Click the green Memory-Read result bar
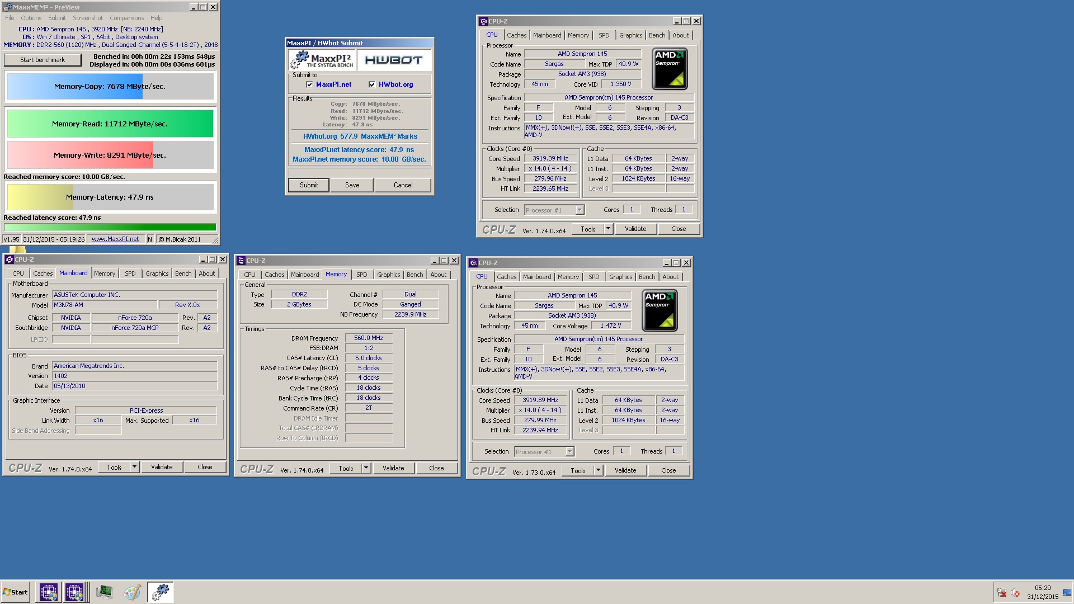This screenshot has height=604, width=1074. 110,124
